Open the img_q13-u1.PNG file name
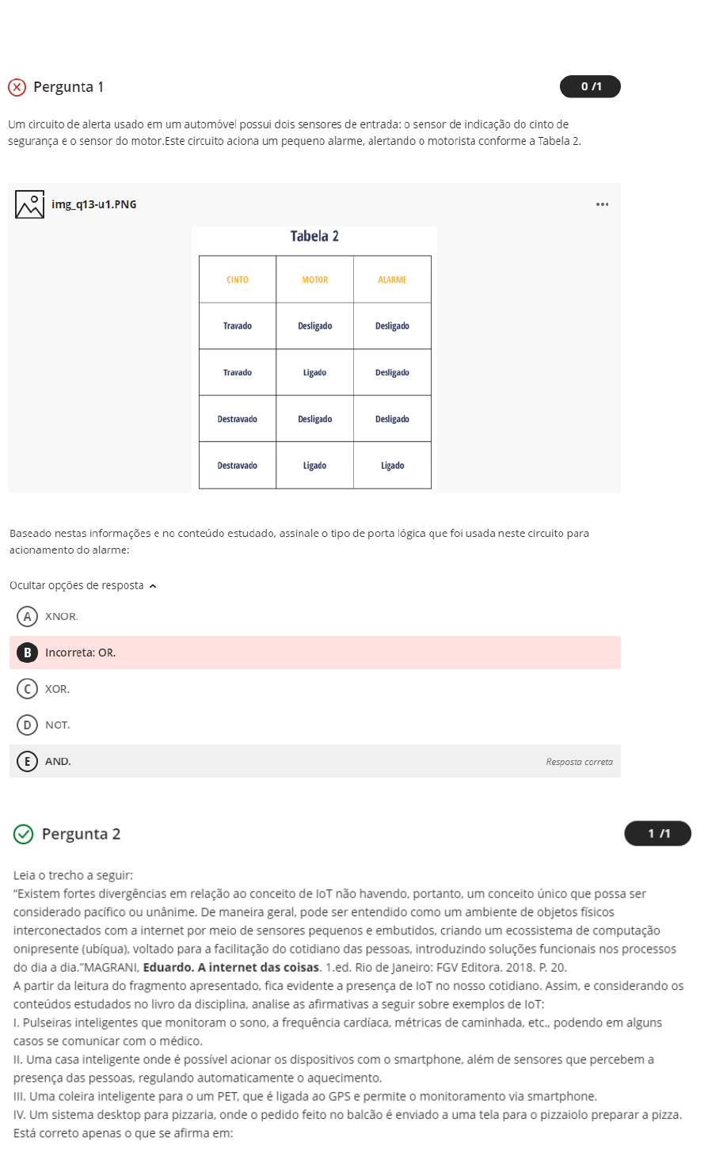 point(93,204)
